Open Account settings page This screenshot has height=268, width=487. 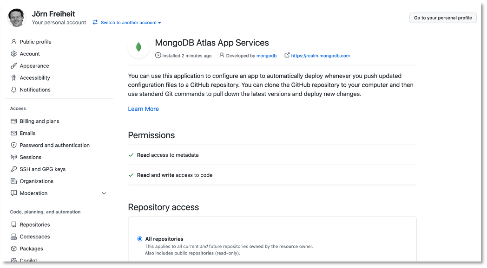click(x=30, y=54)
